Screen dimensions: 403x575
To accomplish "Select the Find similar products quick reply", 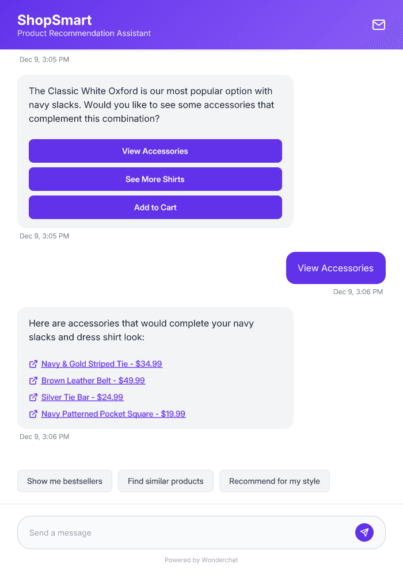I will coord(166,481).
